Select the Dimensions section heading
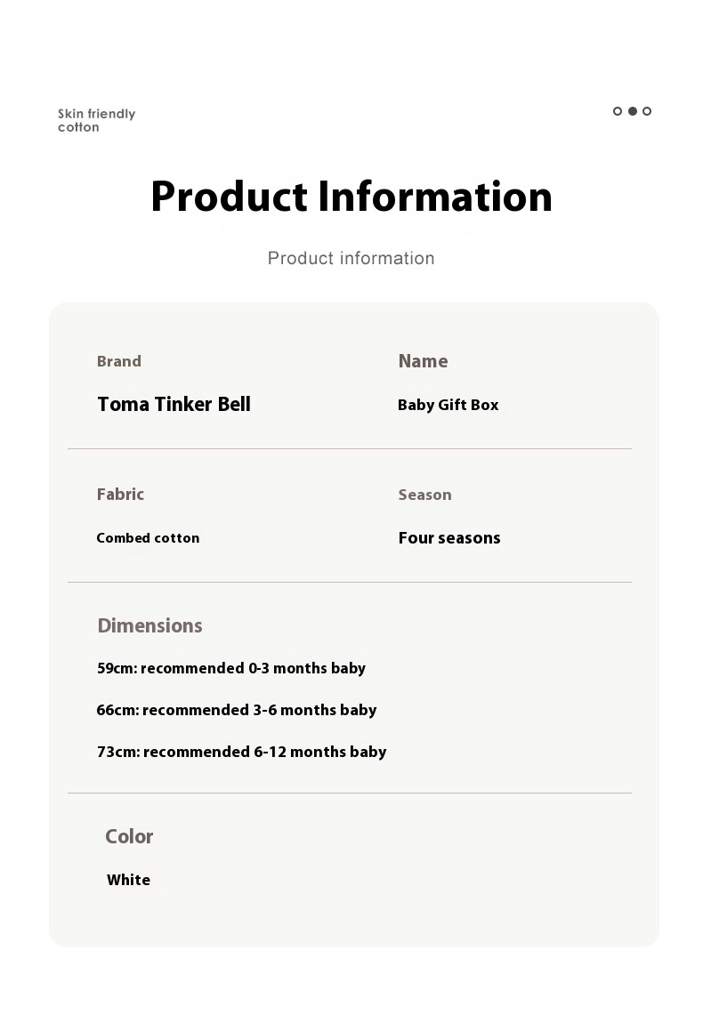Image resolution: width=703 pixels, height=1023 pixels. pos(149,625)
